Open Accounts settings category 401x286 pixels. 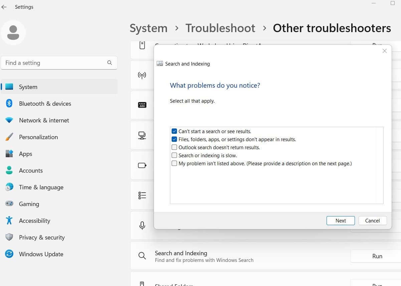(59, 170)
